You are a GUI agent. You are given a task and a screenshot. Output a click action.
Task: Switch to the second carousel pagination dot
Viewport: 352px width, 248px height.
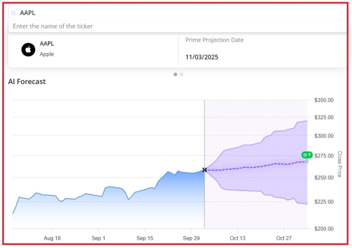click(x=181, y=74)
